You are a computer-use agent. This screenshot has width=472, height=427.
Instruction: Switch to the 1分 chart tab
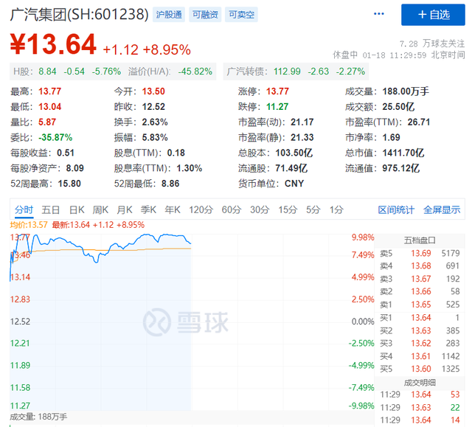click(336, 209)
